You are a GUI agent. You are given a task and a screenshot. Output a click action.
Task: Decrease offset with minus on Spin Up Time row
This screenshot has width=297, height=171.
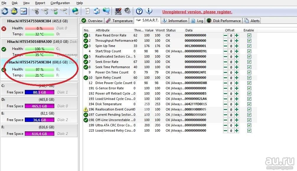pyautogui.click(x=225, y=46)
